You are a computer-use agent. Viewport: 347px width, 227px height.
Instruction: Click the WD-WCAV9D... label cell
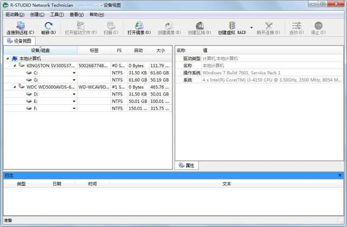click(94, 87)
